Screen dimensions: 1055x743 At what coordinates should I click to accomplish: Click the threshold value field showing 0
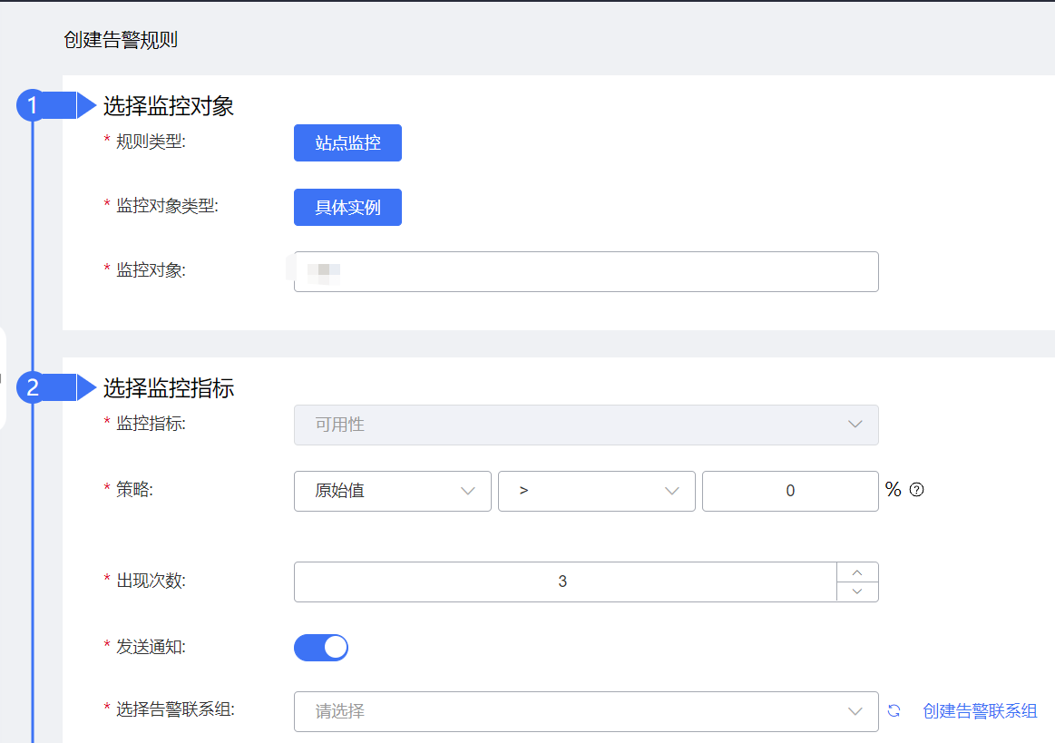point(789,491)
